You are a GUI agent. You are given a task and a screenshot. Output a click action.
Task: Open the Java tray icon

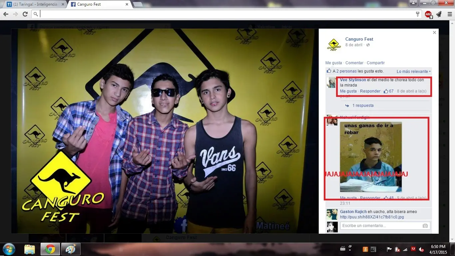(x=365, y=249)
